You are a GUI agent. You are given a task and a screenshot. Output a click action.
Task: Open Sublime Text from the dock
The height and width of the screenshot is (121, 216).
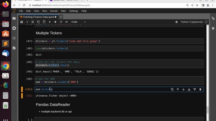point(5,44)
